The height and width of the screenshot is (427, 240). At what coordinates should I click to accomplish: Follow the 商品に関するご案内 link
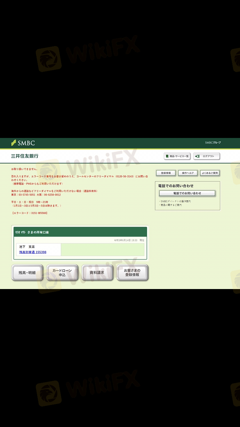171,205
